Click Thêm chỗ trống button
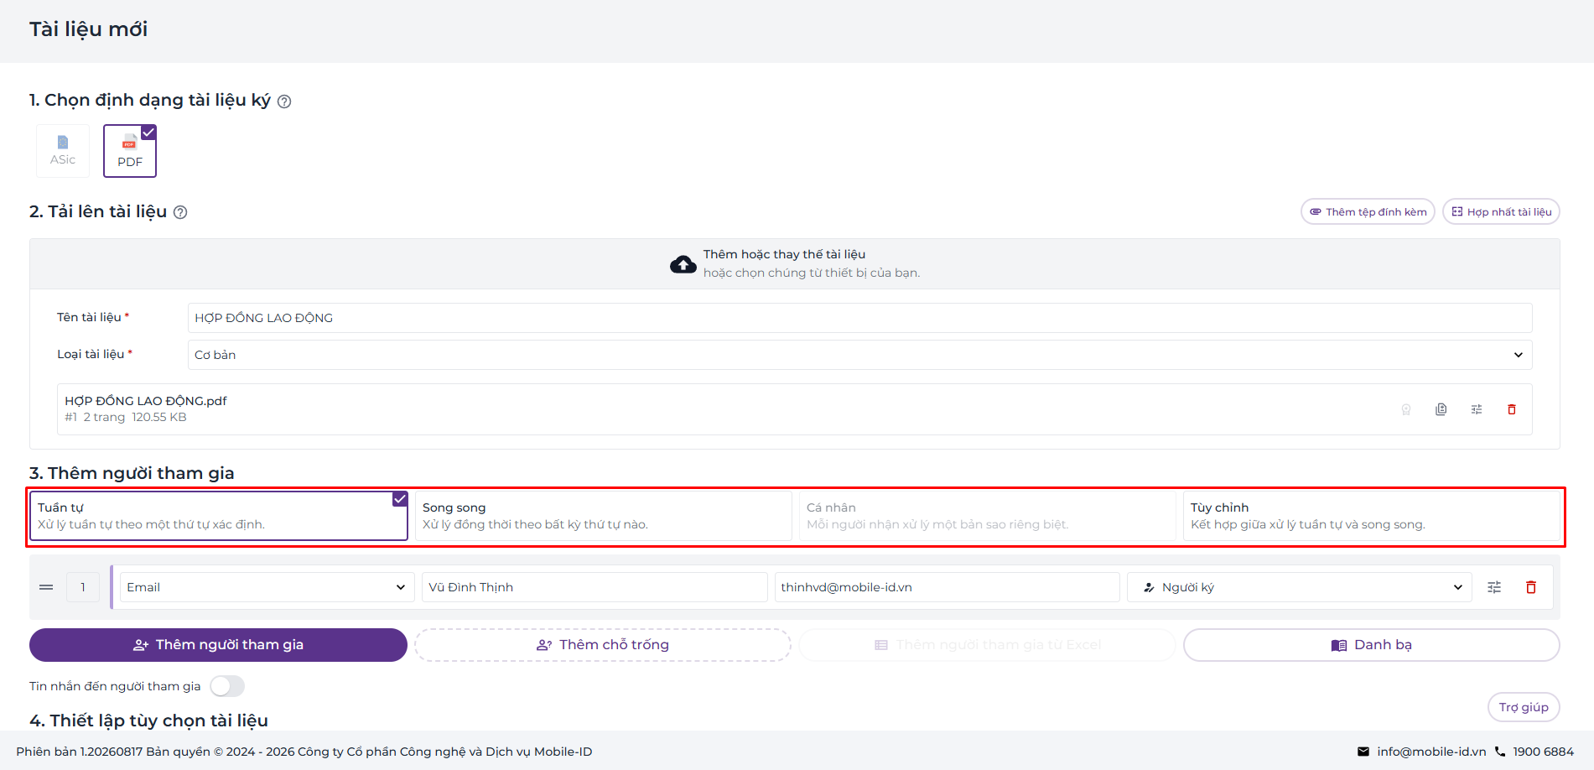Screen dimensions: 1594x770 (x=603, y=645)
